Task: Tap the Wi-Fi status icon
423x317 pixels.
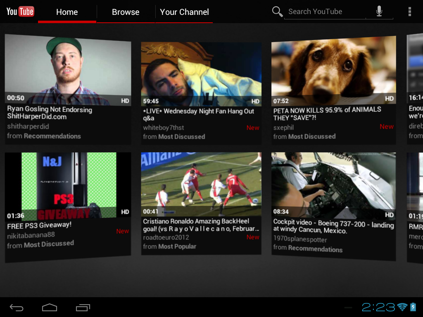Action: (402, 307)
